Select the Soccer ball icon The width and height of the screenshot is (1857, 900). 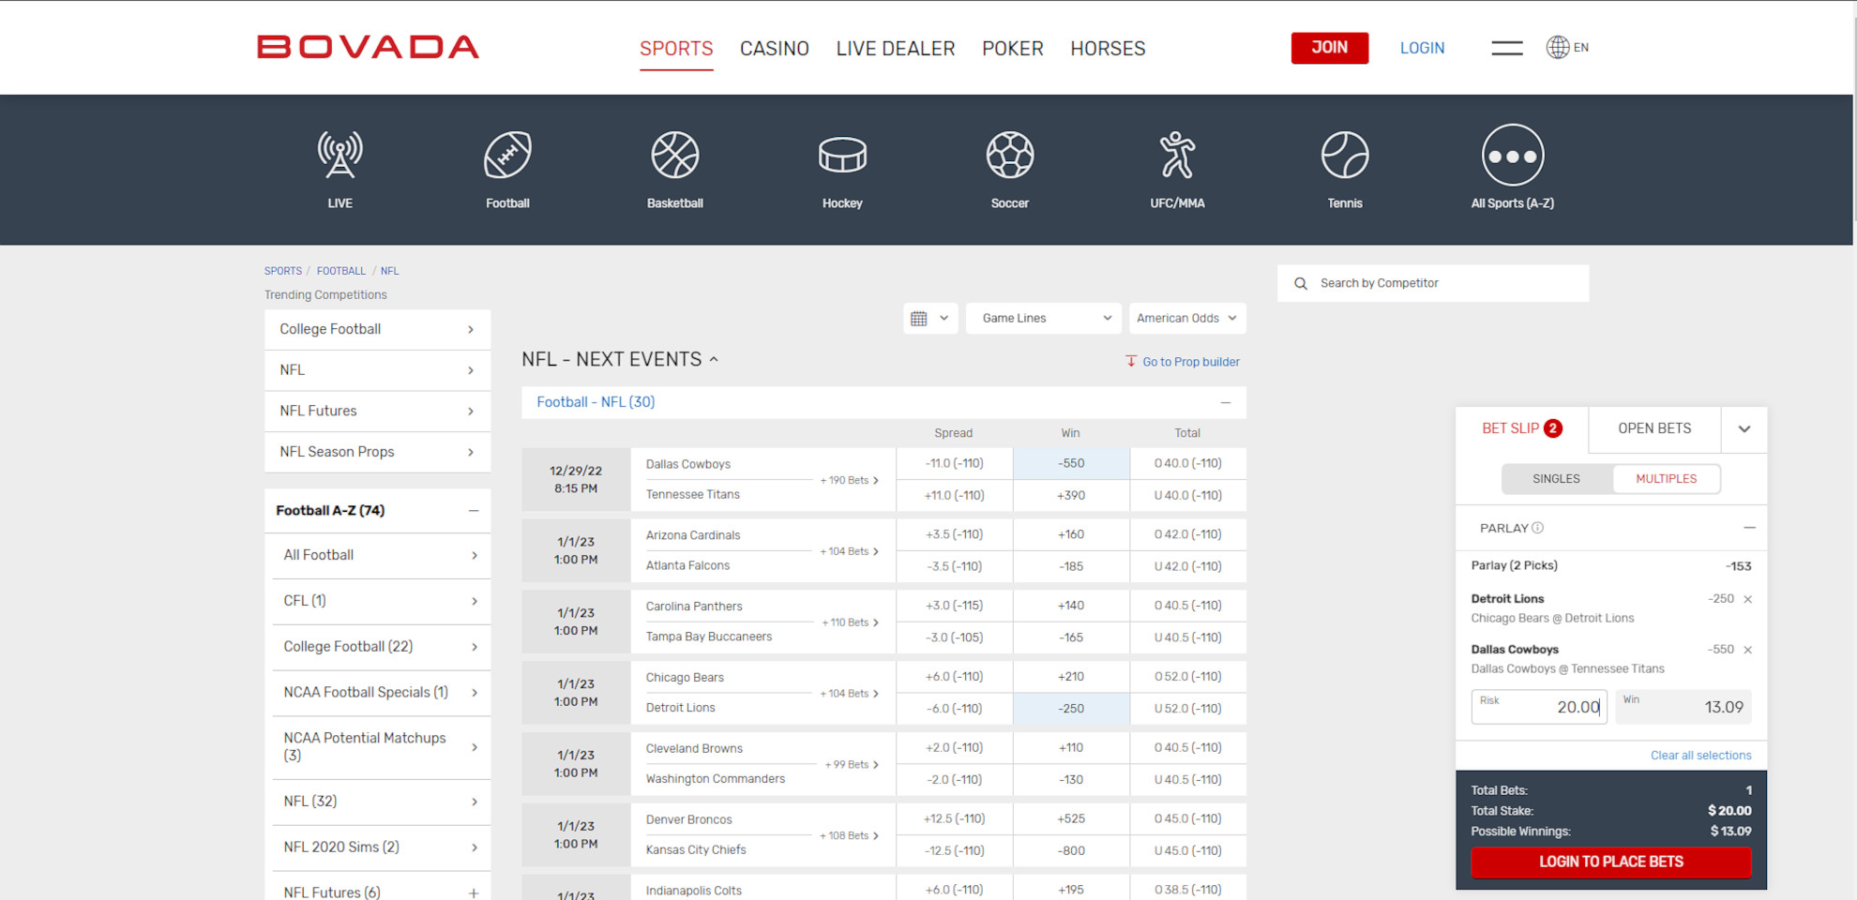(1010, 155)
